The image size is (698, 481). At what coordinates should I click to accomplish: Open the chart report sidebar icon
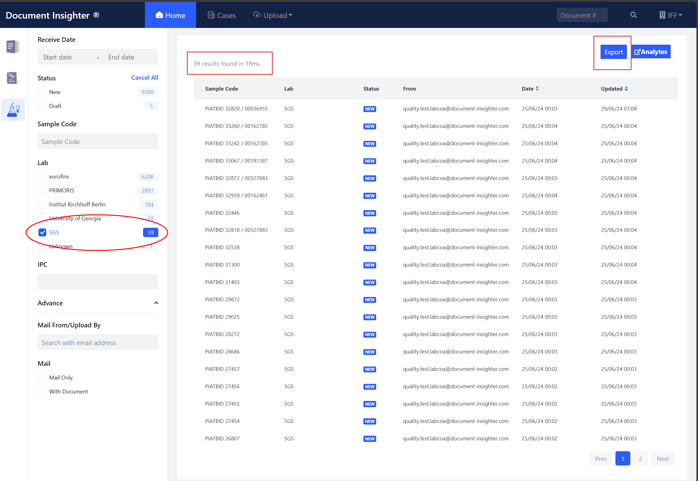pos(13,78)
